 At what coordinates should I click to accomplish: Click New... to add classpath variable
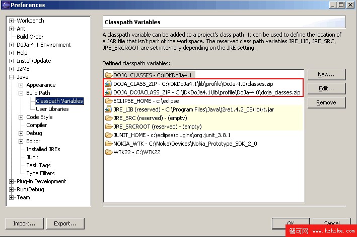point(326,74)
